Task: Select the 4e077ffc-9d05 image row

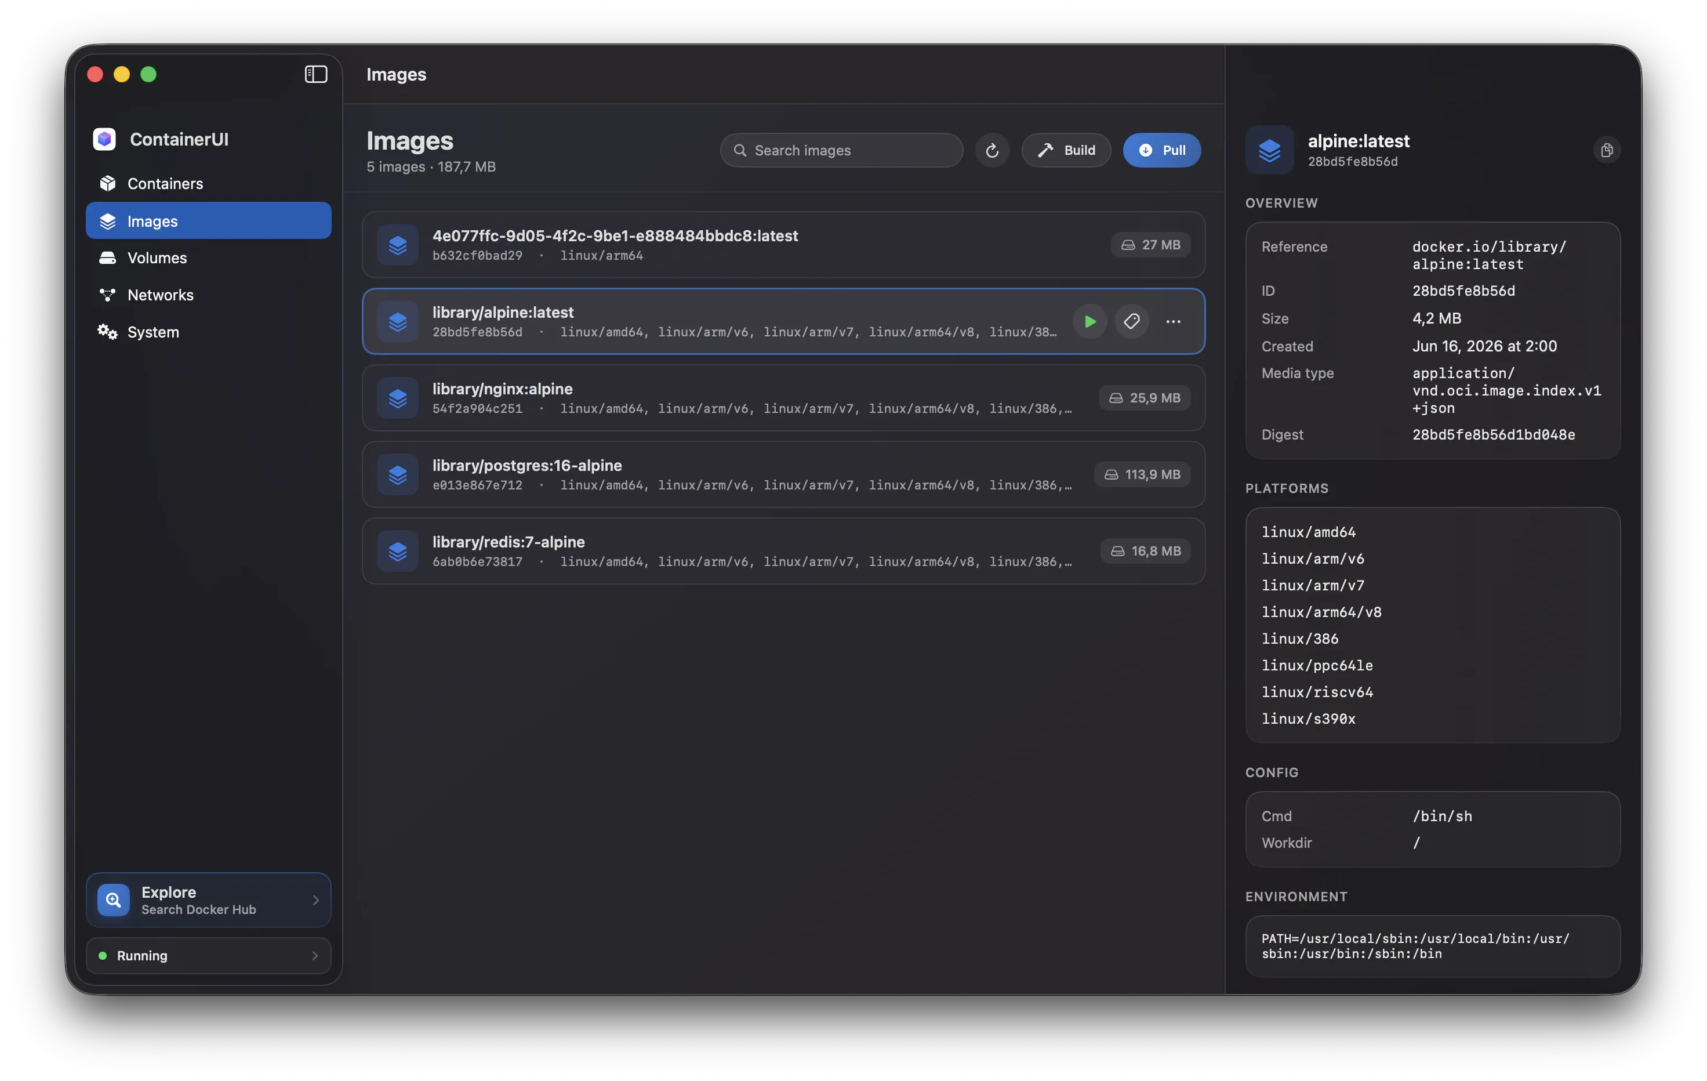Action: click(x=783, y=245)
